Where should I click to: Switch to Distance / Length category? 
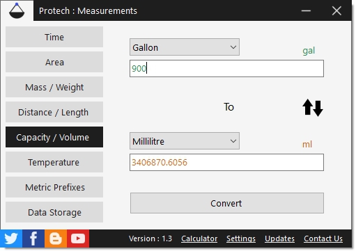pos(54,112)
